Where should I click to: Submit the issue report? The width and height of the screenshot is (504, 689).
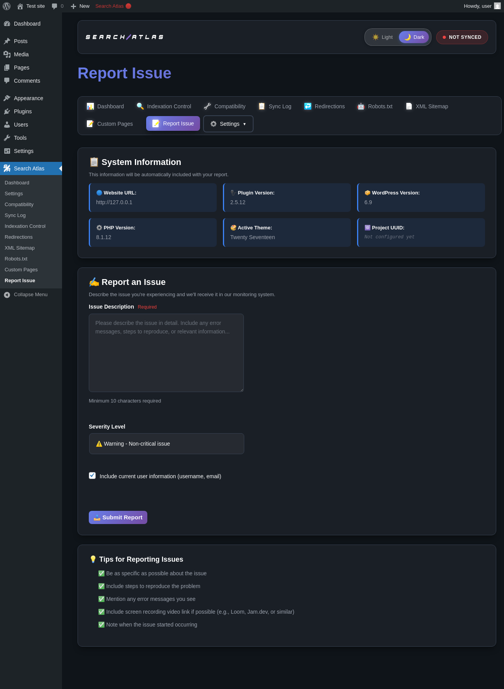coord(118,517)
